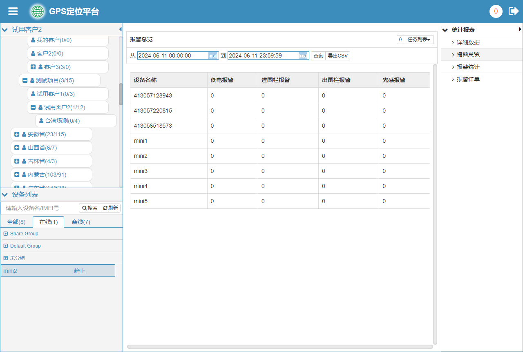Click the device search input field
The width and height of the screenshot is (523, 352).
pos(40,208)
